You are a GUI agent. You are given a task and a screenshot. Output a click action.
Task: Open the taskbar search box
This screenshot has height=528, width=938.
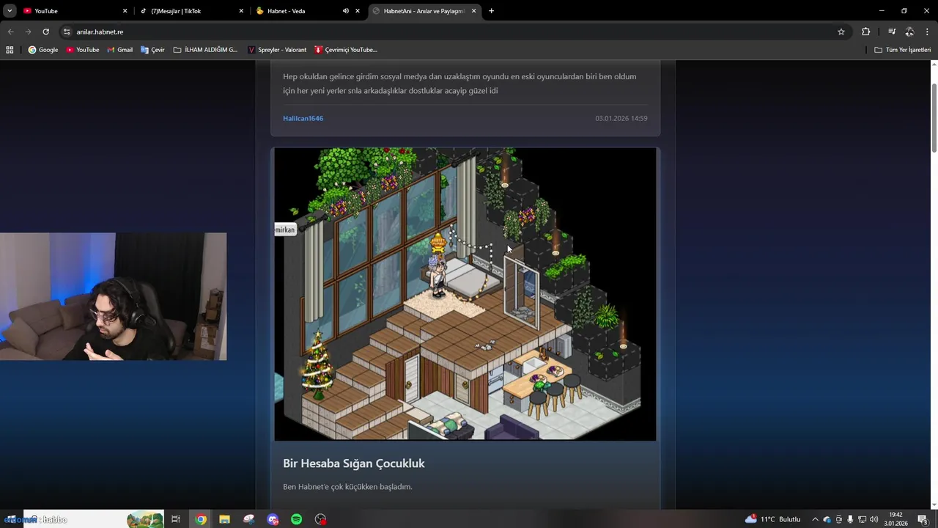93,519
